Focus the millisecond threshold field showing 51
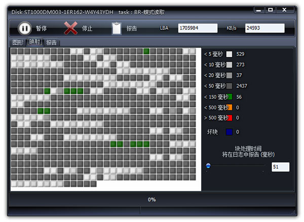Image resolution: width=304 pixels, height=222 pixels. pyautogui.click(x=280, y=167)
